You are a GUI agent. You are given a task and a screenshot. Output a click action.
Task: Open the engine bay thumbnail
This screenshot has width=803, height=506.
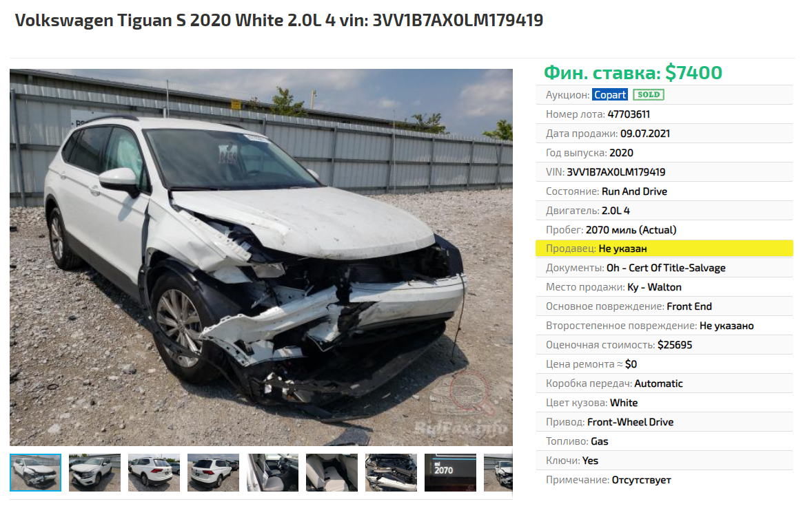pyautogui.click(x=392, y=472)
